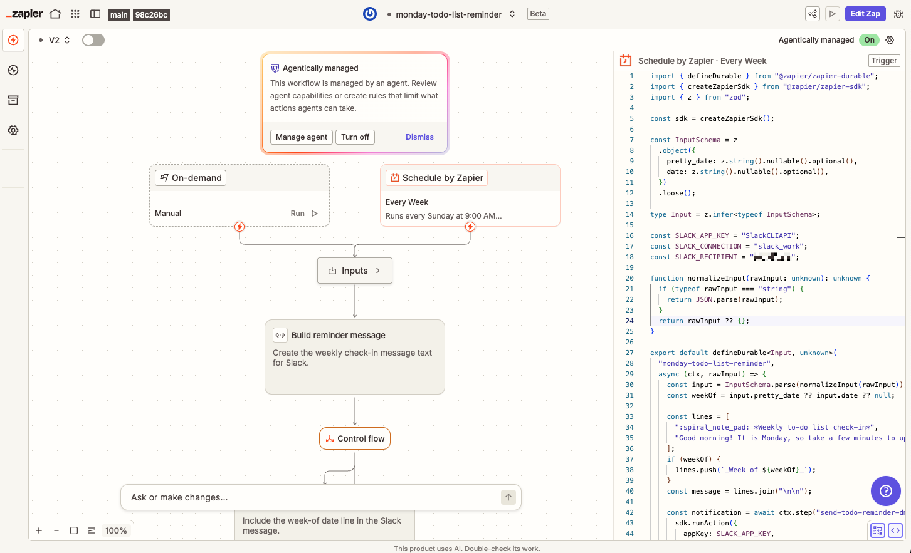
Task: Open the apps grid menu
Action: pyautogui.click(x=75, y=14)
